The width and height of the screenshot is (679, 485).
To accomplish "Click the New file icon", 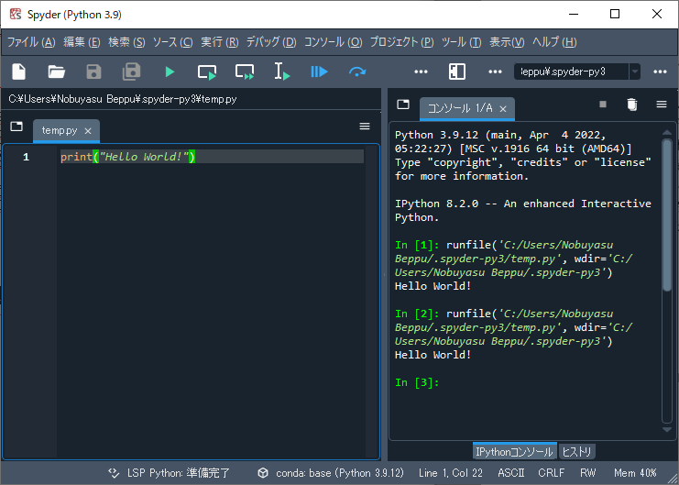I will (18, 72).
